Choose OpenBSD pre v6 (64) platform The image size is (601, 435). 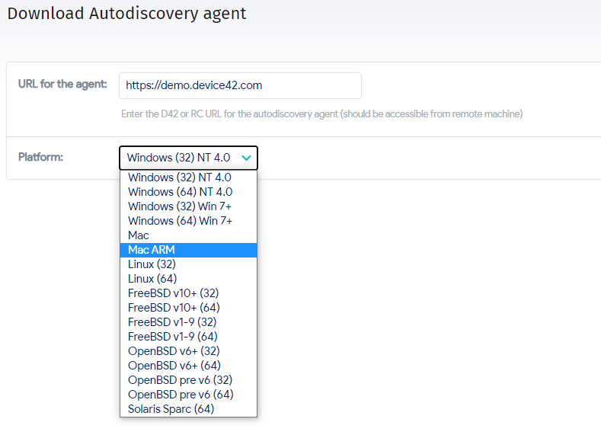point(188,395)
